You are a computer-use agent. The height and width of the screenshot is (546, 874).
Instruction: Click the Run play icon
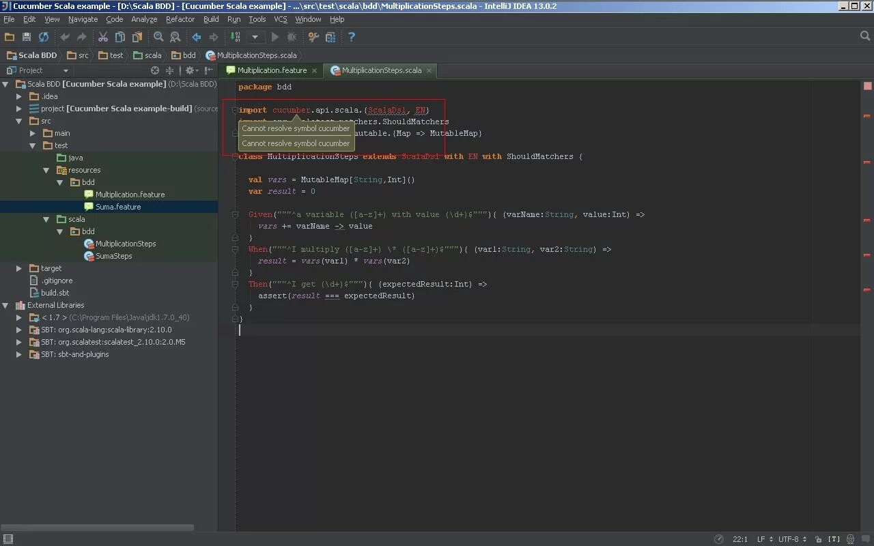coord(275,37)
